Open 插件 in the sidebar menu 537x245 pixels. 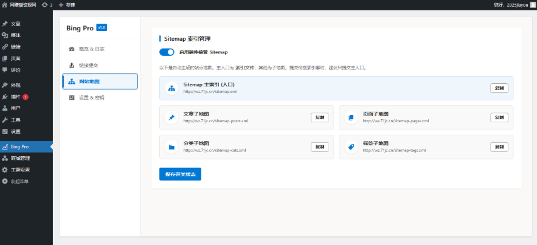coord(16,97)
